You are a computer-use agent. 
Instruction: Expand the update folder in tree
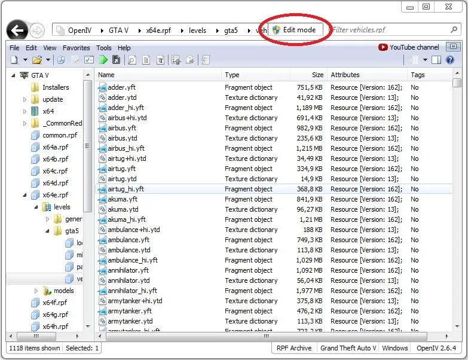pyautogui.click(x=25, y=99)
